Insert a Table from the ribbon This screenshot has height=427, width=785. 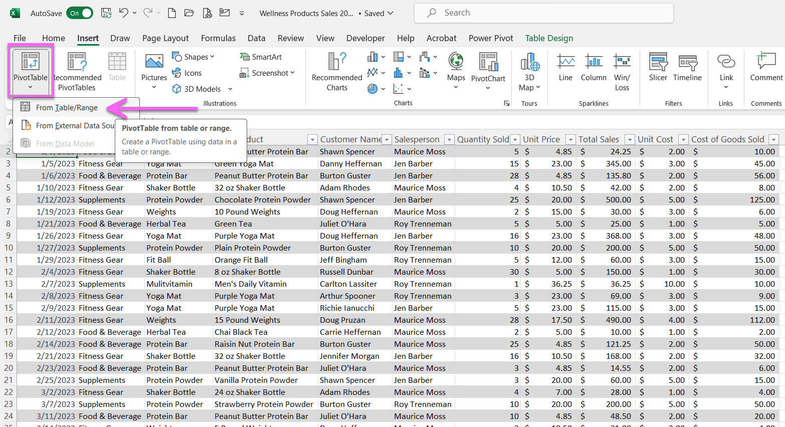click(x=117, y=65)
